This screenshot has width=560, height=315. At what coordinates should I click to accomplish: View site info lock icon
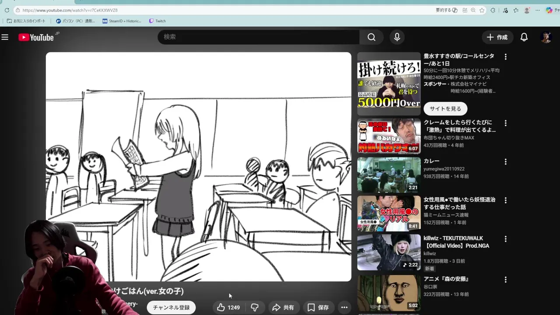coord(17,10)
